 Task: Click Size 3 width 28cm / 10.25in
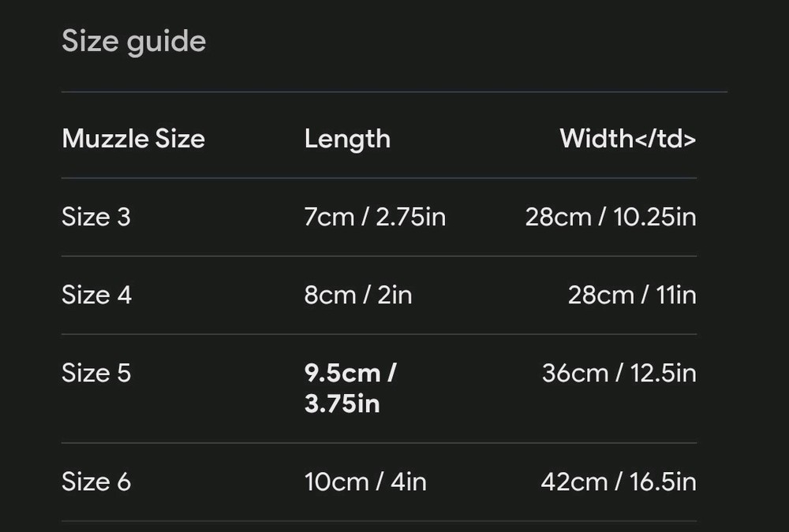click(611, 217)
